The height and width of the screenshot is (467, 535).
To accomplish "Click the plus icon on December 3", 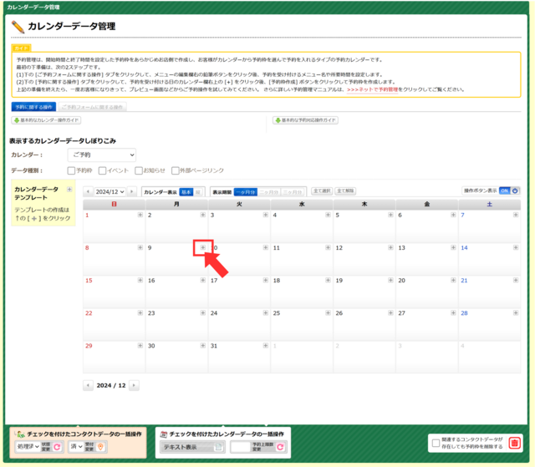I will point(266,215).
